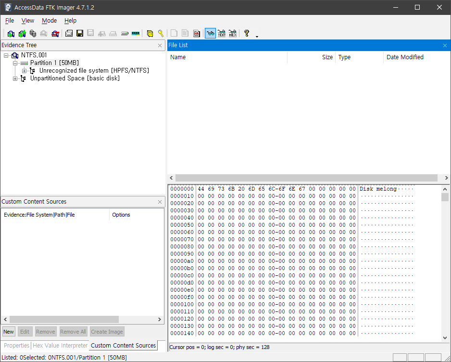
Task: Click the Export File Hash List icon
Action: click(x=185, y=33)
